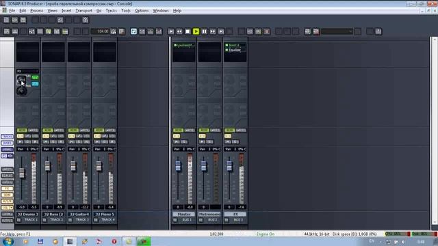438x246 pixels.
Task: Open the Transport menu
Action: pos(83,11)
